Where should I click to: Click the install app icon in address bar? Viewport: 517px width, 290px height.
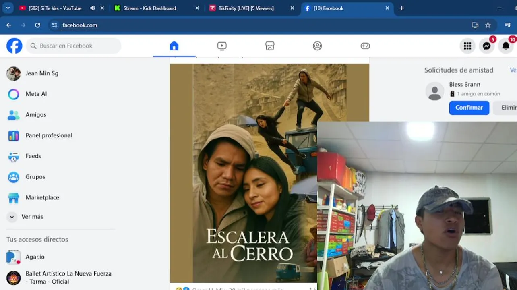pyautogui.click(x=475, y=25)
